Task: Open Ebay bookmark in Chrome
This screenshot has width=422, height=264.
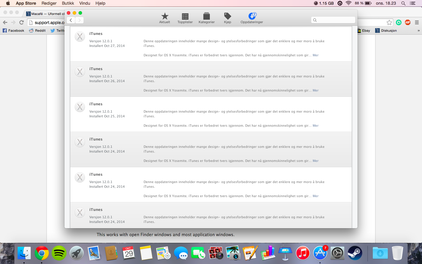Action: (364, 31)
